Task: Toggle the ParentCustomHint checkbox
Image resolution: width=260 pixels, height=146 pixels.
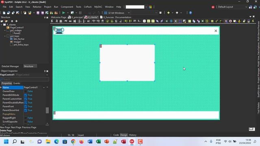Action: click(x=26, y=99)
